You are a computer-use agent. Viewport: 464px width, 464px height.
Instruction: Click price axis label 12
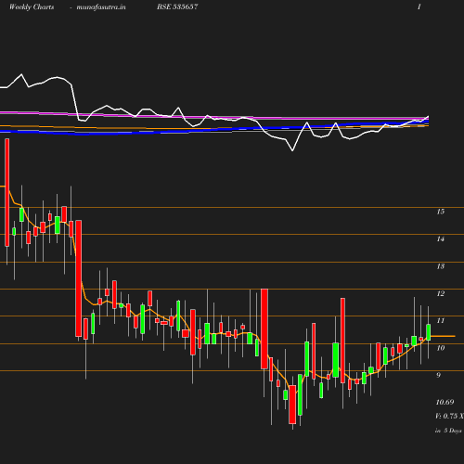pyautogui.click(x=441, y=293)
